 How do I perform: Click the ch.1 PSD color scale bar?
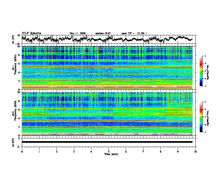click(x=201, y=71)
